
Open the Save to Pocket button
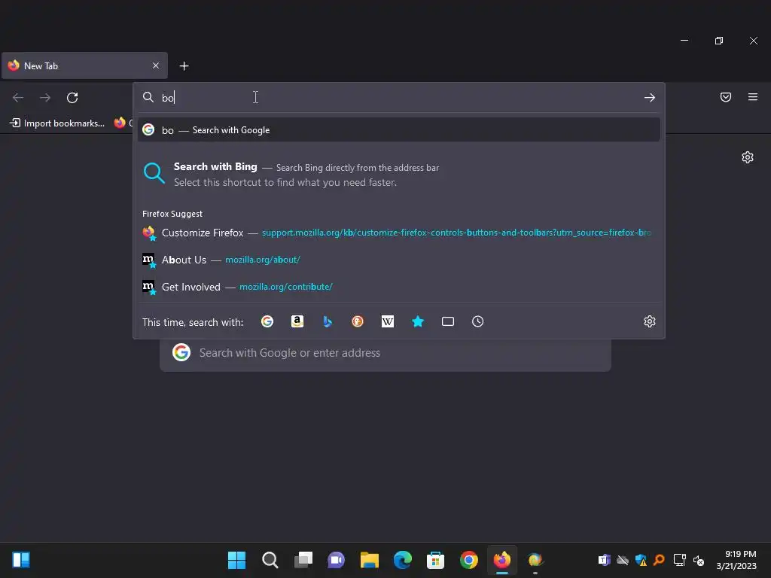tap(725, 97)
